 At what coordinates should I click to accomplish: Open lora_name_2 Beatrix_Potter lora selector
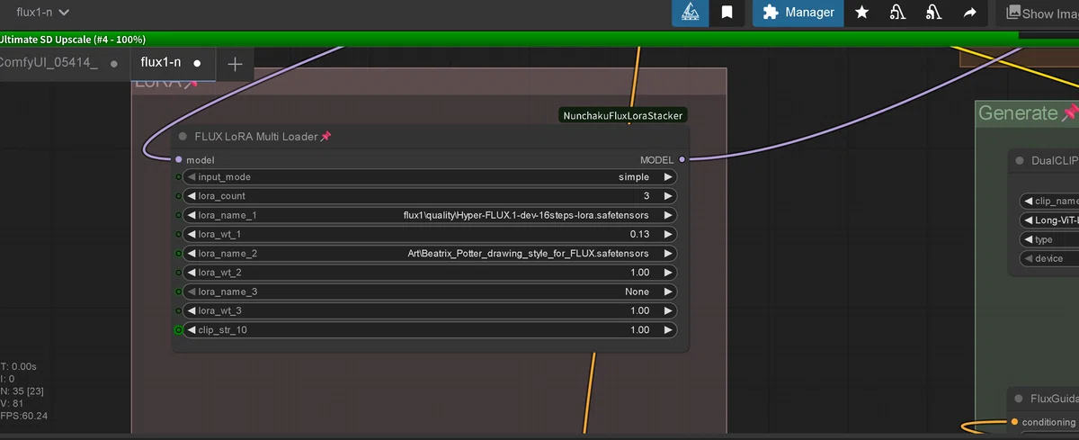(x=430, y=254)
